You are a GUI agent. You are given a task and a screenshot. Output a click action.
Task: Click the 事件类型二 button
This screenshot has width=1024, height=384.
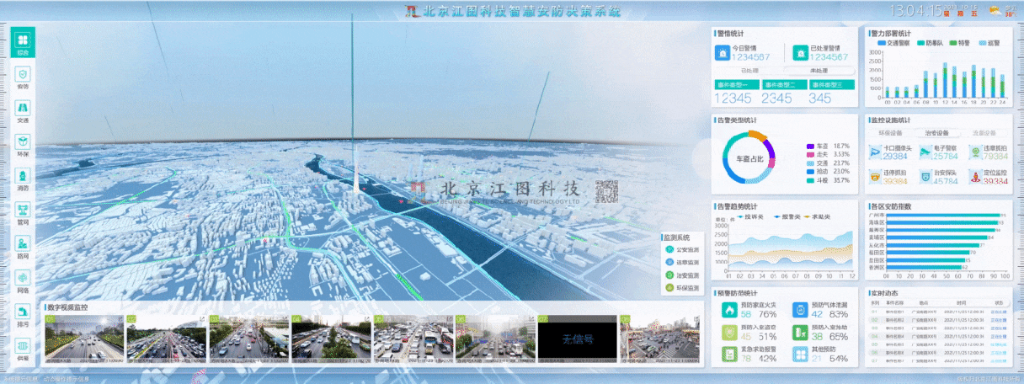tap(785, 85)
